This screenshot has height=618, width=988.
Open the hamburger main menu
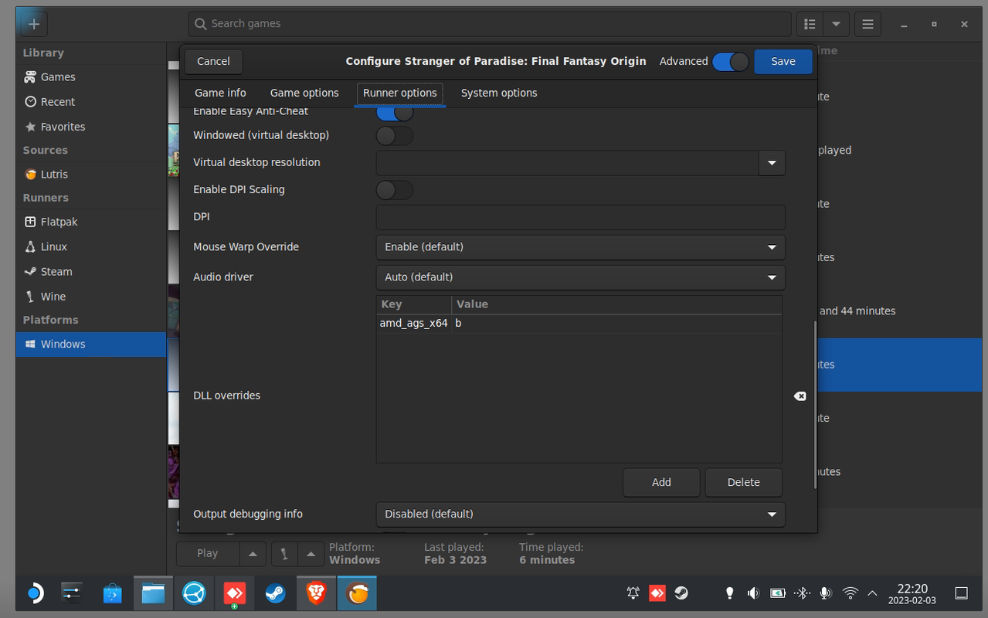point(867,24)
